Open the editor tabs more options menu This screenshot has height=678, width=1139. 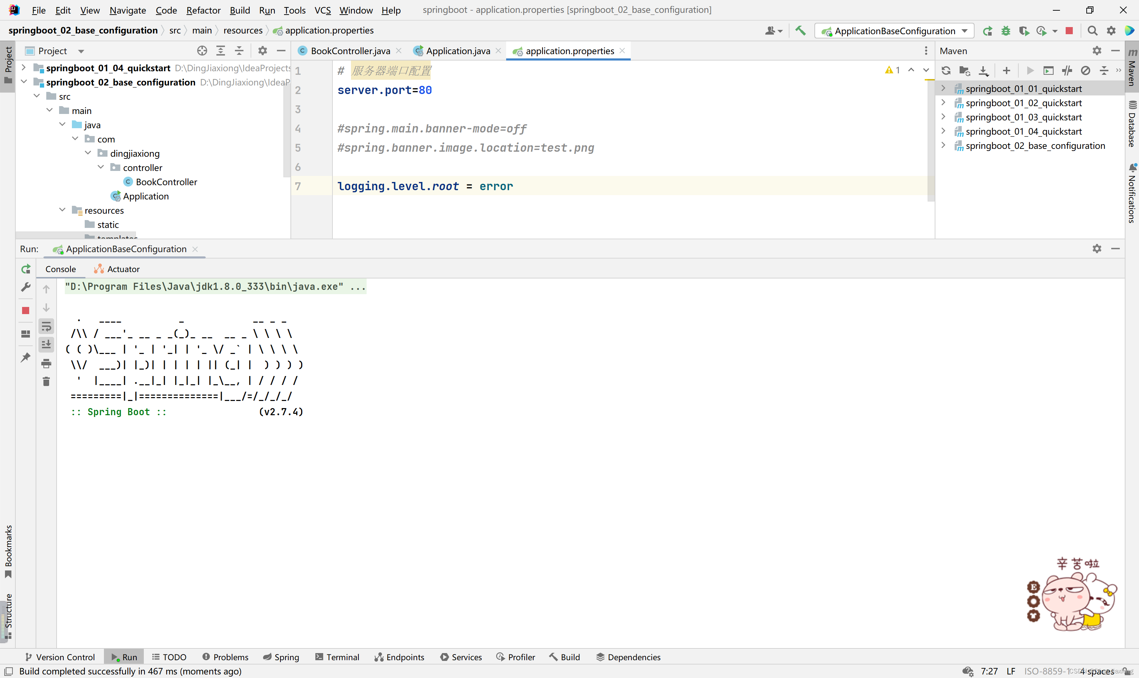[x=926, y=51]
